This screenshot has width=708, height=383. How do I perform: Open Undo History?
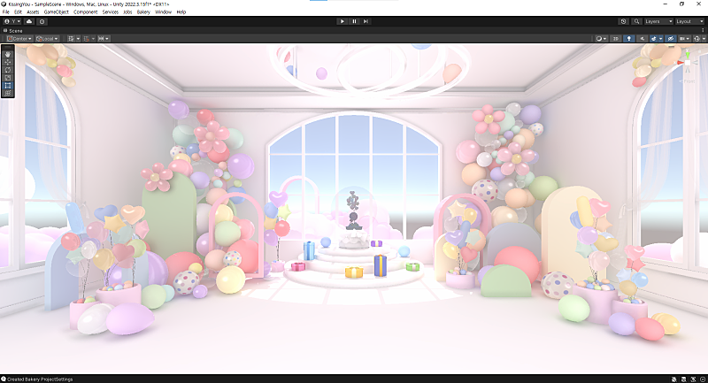click(623, 21)
